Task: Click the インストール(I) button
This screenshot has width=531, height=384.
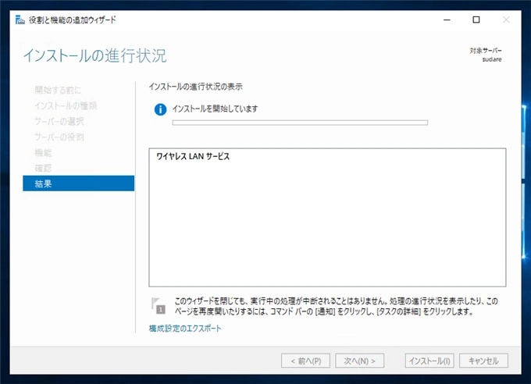Action: 429,361
